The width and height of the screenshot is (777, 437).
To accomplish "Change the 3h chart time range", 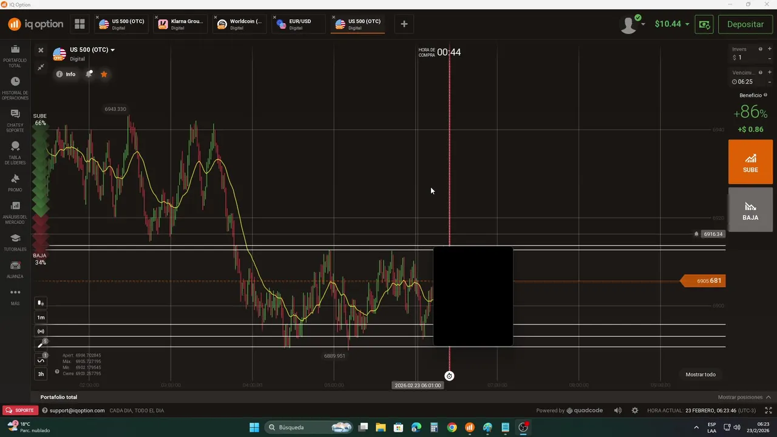I will (x=41, y=374).
